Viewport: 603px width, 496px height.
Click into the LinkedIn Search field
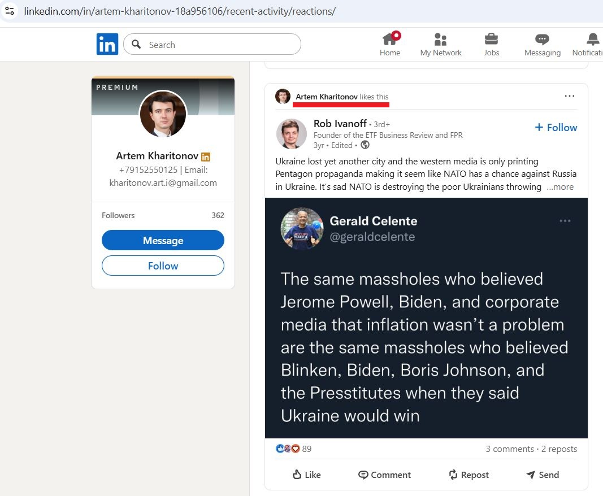pyautogui.click(x=220, y=45)
